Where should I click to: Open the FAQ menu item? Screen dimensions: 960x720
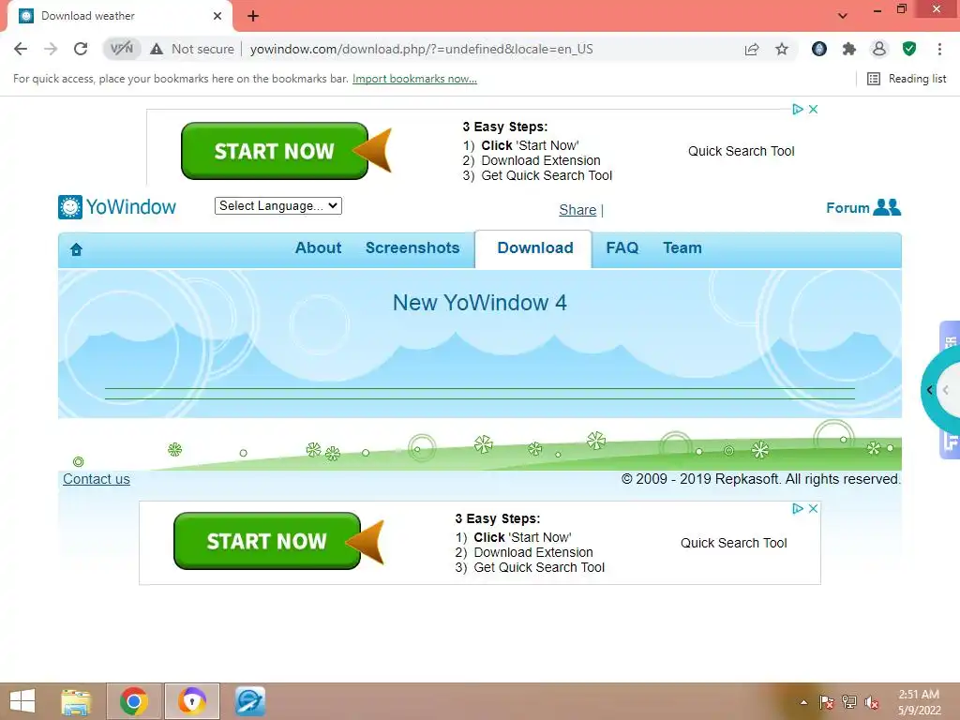click(x=622, y=247)
